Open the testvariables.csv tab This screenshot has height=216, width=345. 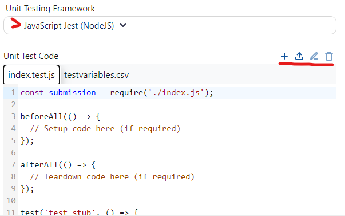[96, 75]
